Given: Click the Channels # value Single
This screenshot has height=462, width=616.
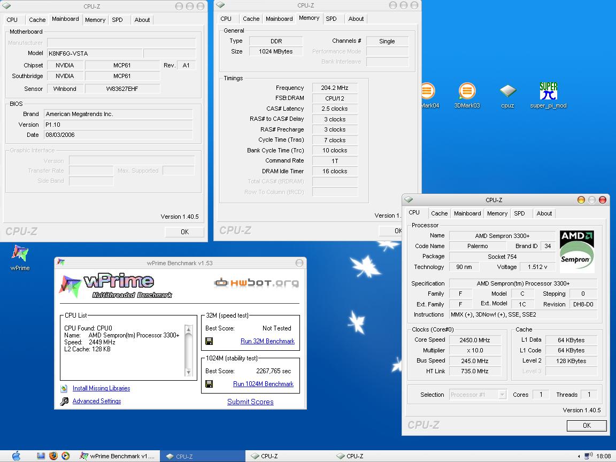Looking at the screenshot, I should coord(387,41).
